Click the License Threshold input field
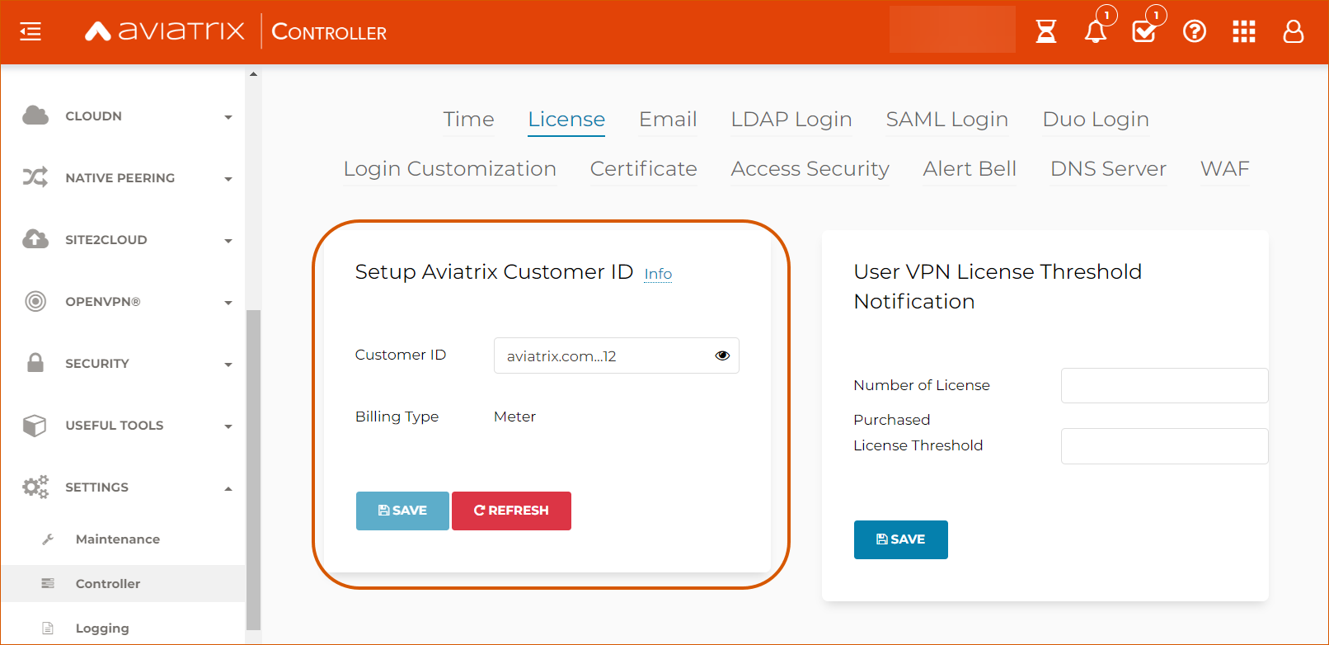This screenshot has width=1329, height=645. (1164, 446)
